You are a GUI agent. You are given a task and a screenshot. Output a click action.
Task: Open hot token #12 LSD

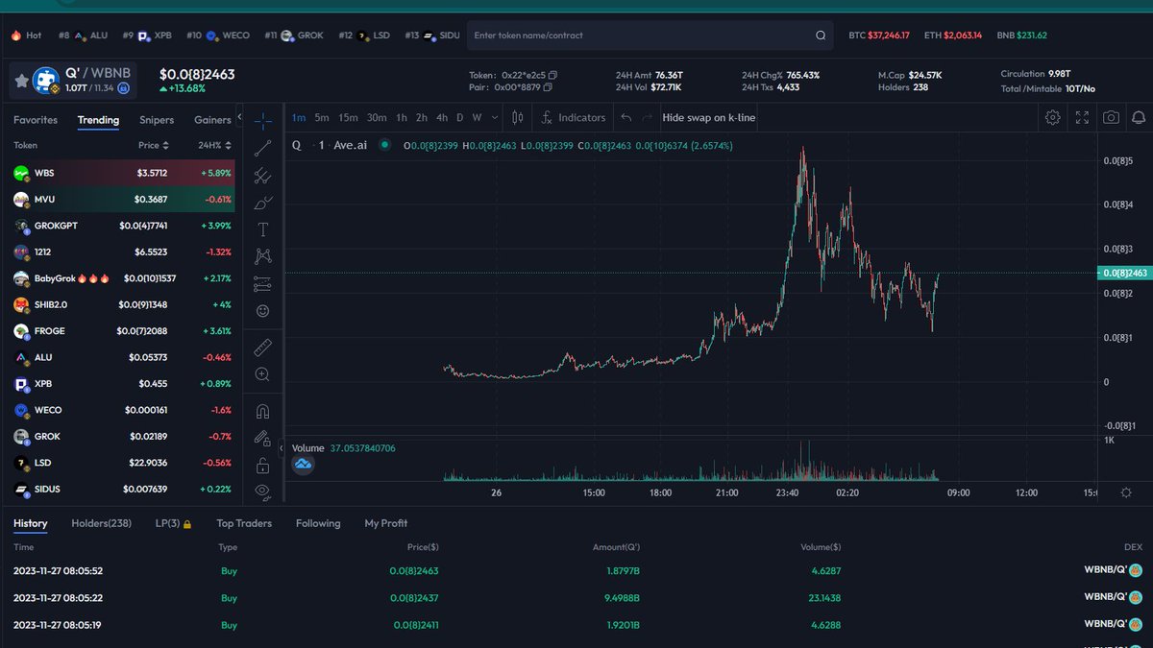pos(362,36)
